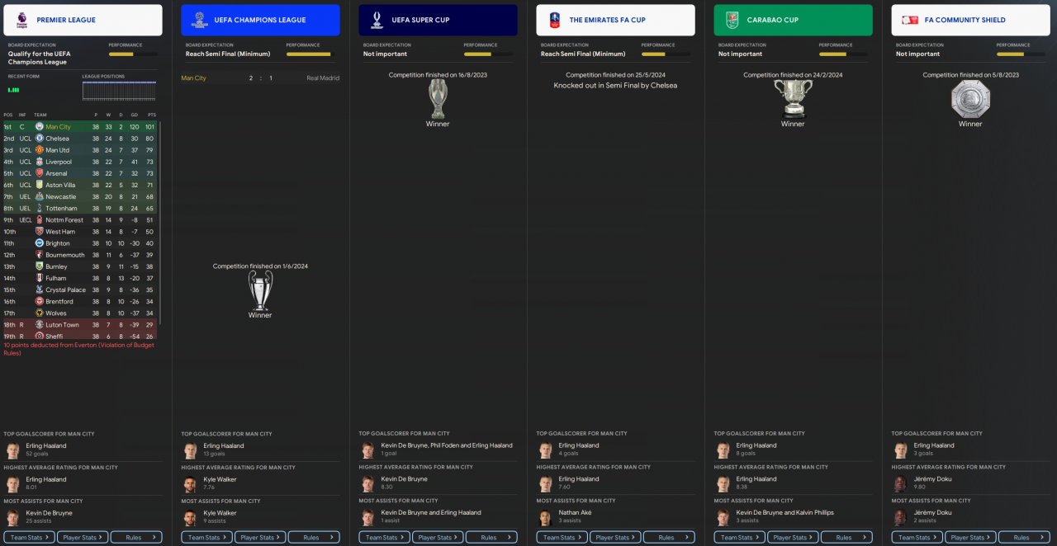1057x546 pixels.
Task: Click the Premier League logo icon
Action: pos(21,20)
